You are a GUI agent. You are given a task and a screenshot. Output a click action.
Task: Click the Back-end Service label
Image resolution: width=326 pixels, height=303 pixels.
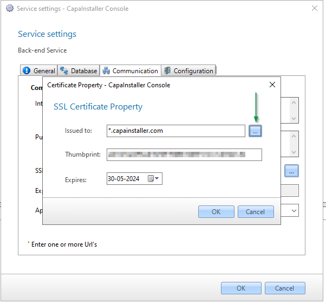[x=42, y=50]
